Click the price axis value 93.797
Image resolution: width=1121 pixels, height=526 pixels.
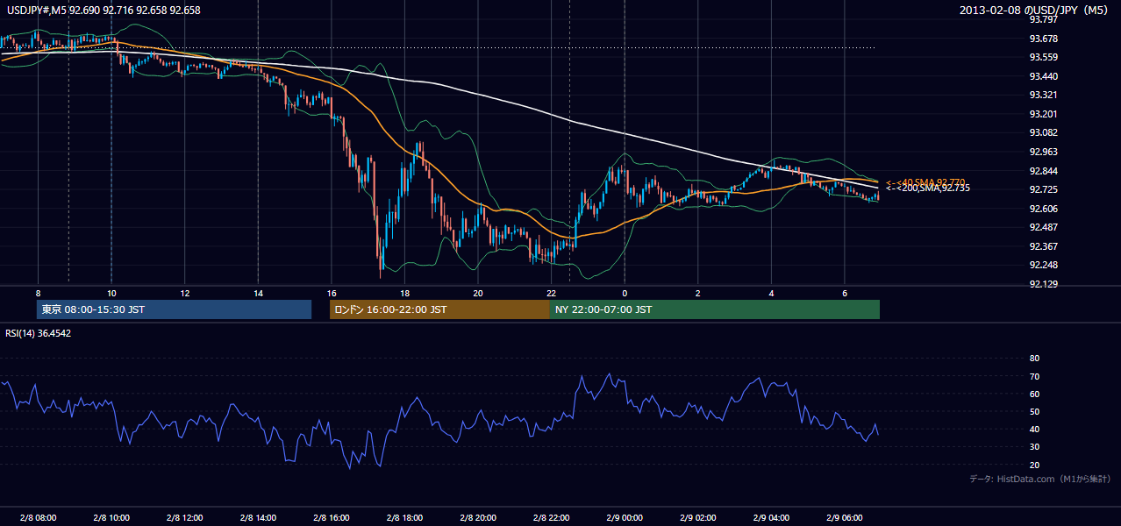(1043, 19)
